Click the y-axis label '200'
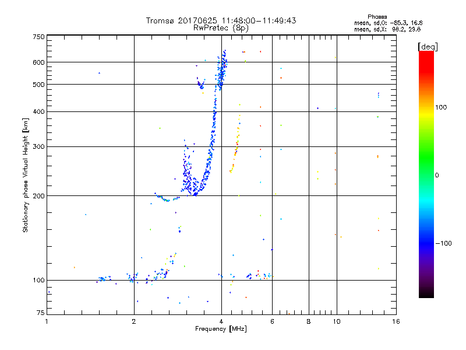This screenshot has width=466, height=350. pos(38,196)
